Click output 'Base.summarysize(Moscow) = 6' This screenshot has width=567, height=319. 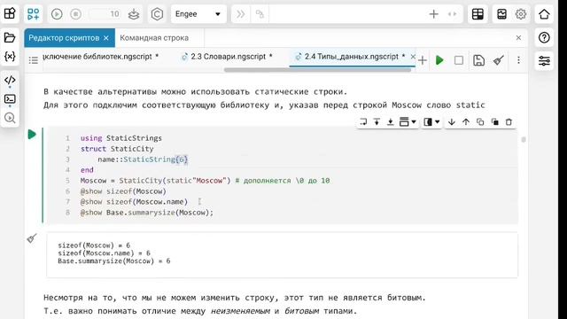click(114, 261)
